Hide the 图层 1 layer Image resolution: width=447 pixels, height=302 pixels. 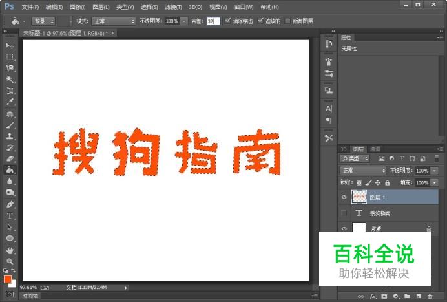[x=344, y=197]
